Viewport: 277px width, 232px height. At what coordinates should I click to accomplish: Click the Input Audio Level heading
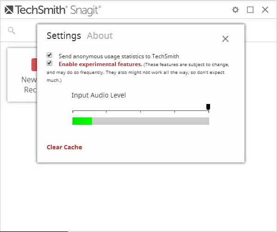coord(99,95)
